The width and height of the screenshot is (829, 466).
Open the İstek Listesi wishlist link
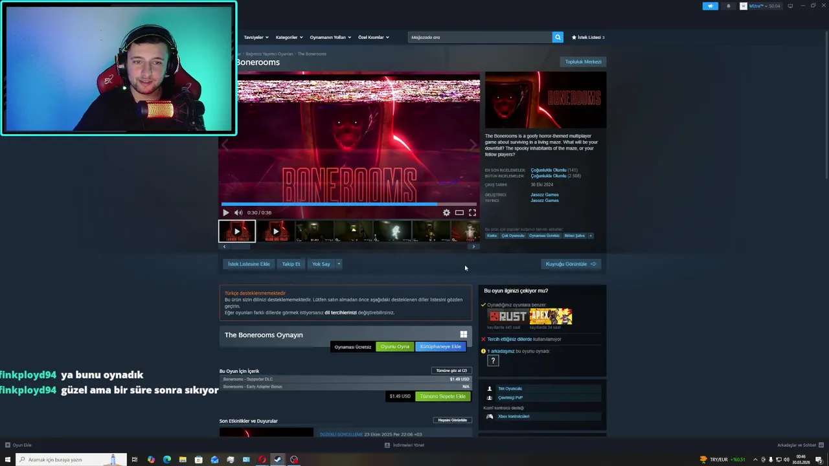[588, 37]
